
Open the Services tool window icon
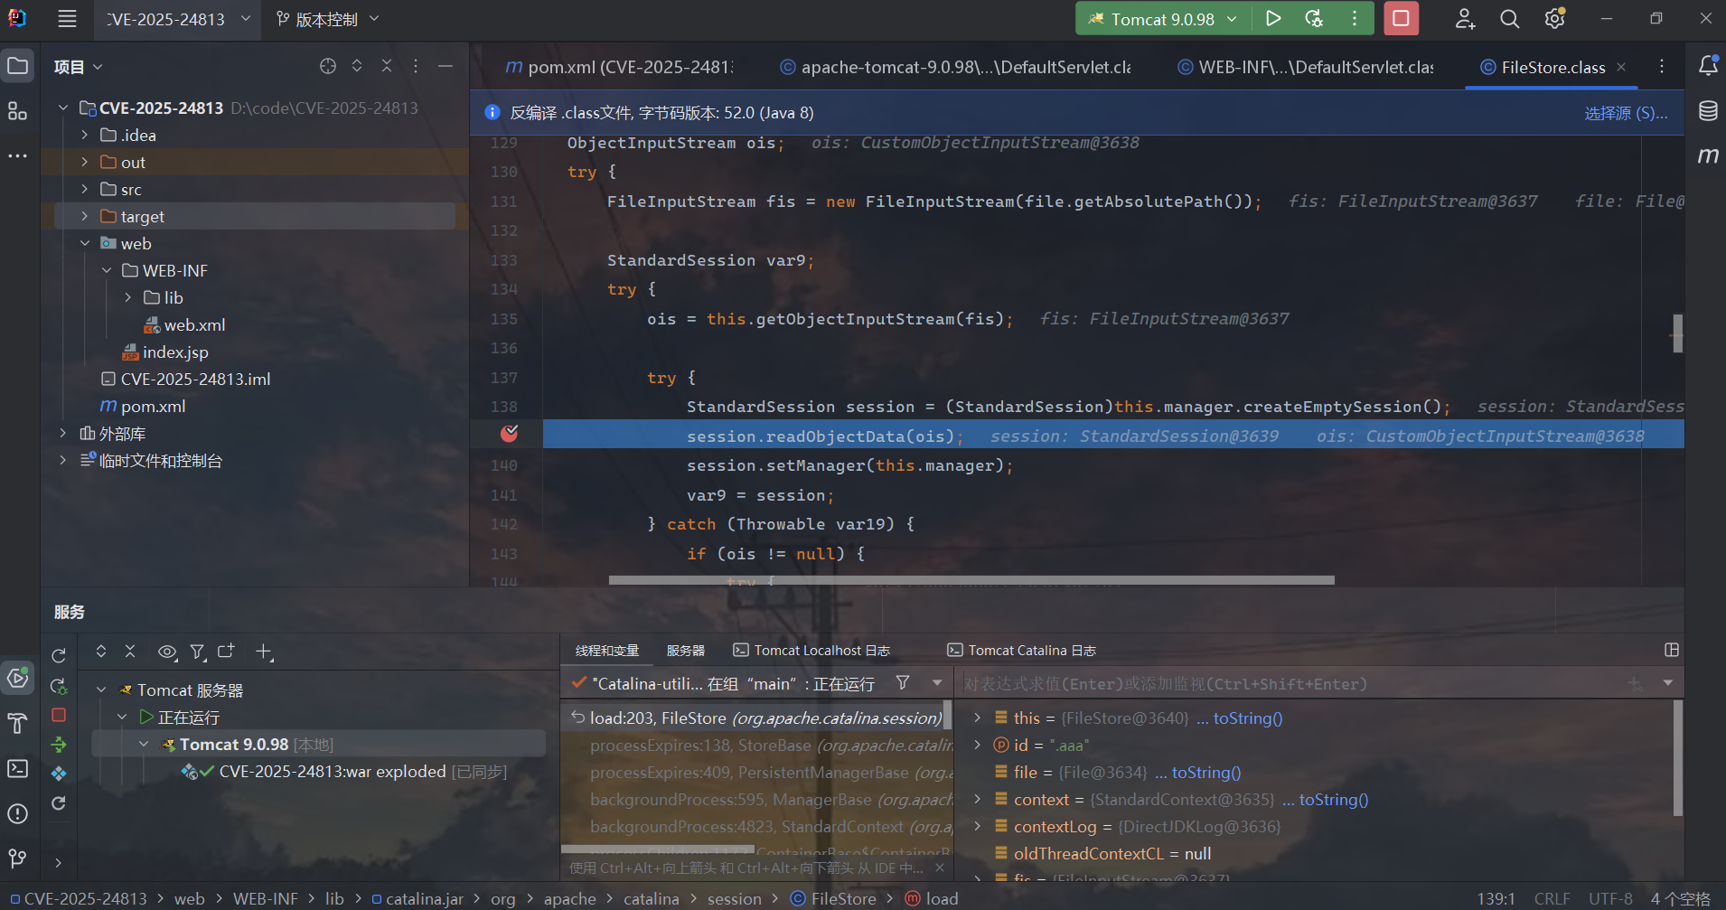coord(17,678)
